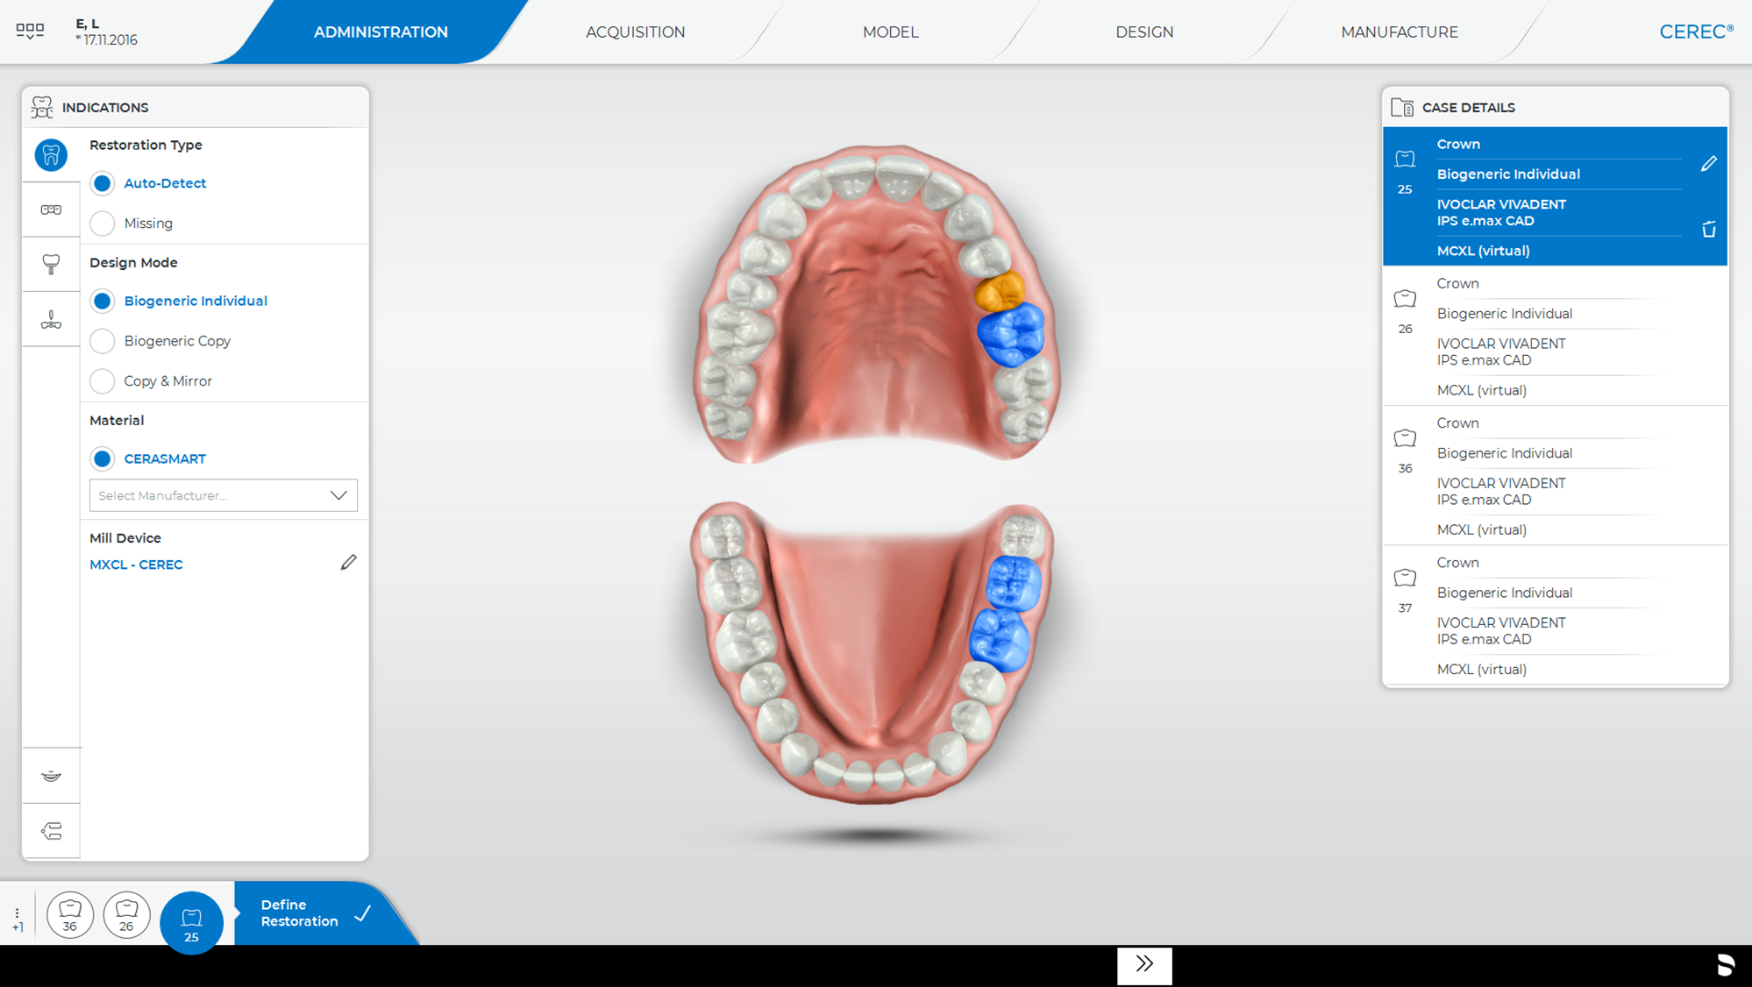Select tooth 36 in bottom bar
1752x987 pixels.
pos(70,915)
